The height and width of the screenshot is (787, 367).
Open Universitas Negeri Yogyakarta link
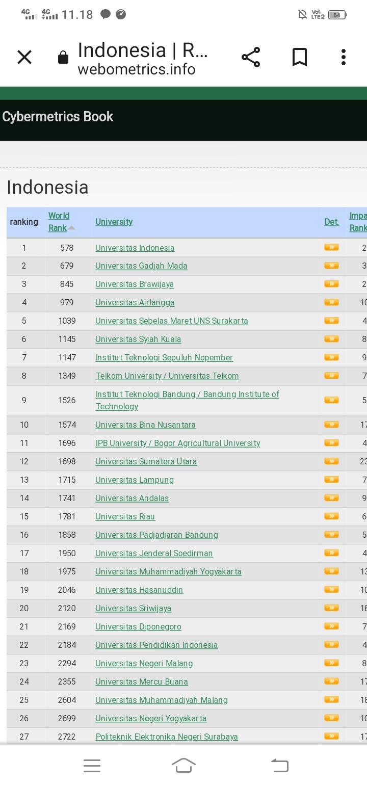151,718
